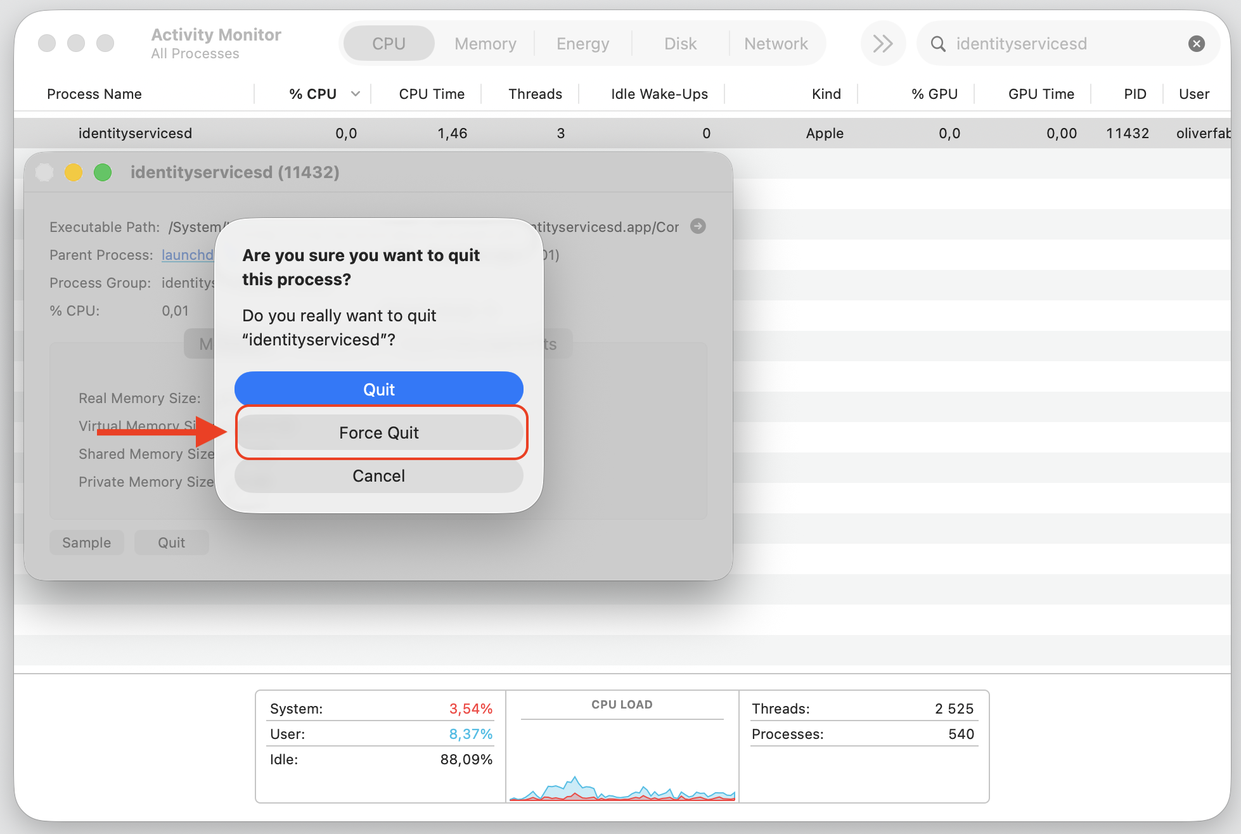Open the Network tab
The width and height of the screenshot is (1241, 834).
tap(776, 44)
